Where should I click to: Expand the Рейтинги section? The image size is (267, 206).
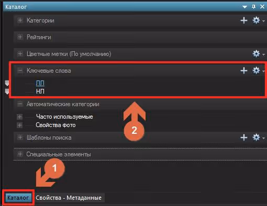[20, 37]
